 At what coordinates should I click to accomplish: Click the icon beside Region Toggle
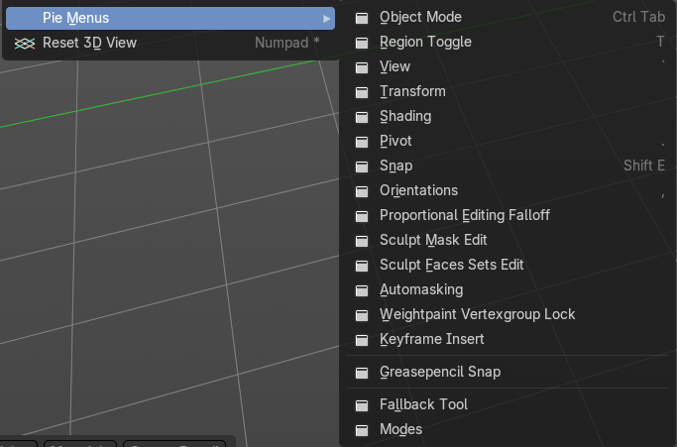[362, 43]
